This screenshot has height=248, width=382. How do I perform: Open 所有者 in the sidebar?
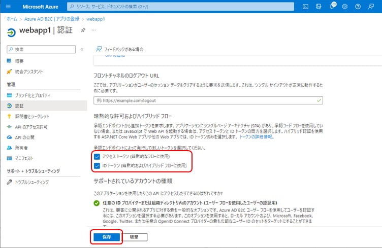[21, 148]
